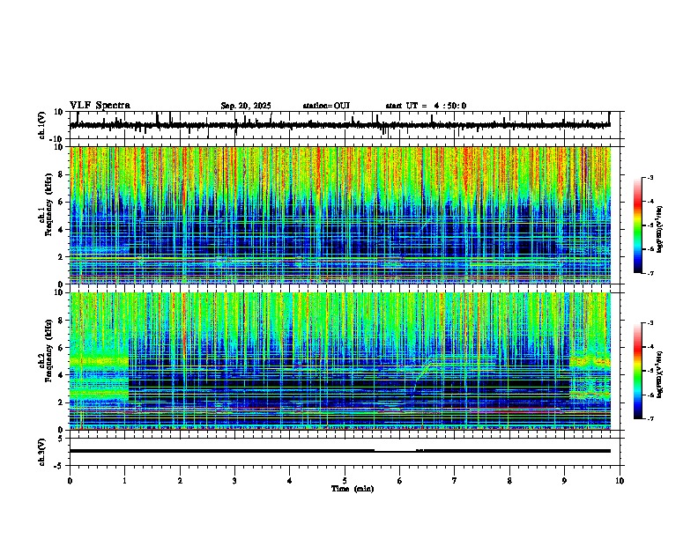Click time axis tick label "5"
The height and width of the screenshot is (539, 698).
[x=345, y=481]
